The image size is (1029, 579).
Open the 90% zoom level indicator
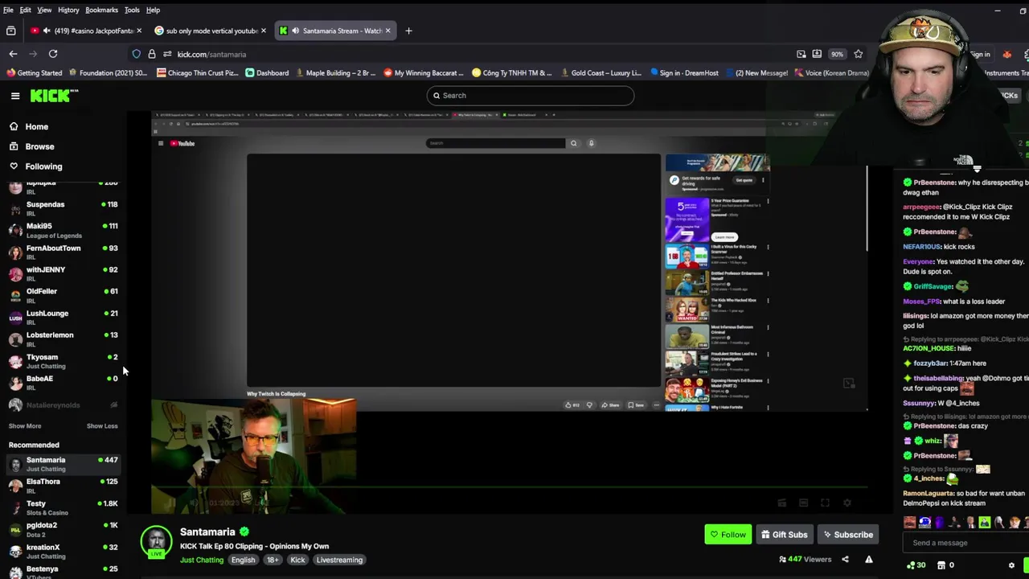pos(837,54)
